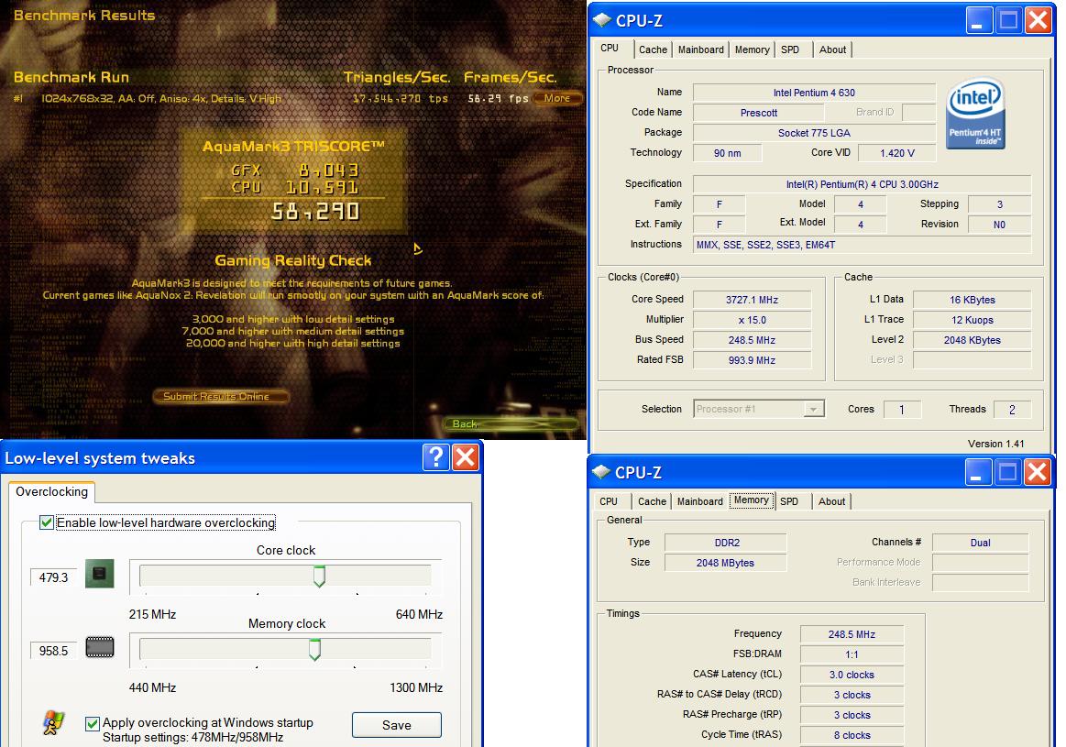Viewport: 1066px width, 747px height.
Task: Click the memory Size value 2048 MBytes
Action: (725, 563)
